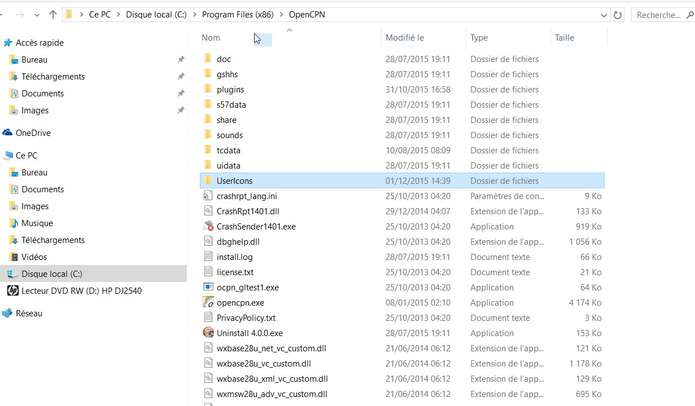Select Lecteur DVD RW (D:) HP DJ2540

pos(81,291)
